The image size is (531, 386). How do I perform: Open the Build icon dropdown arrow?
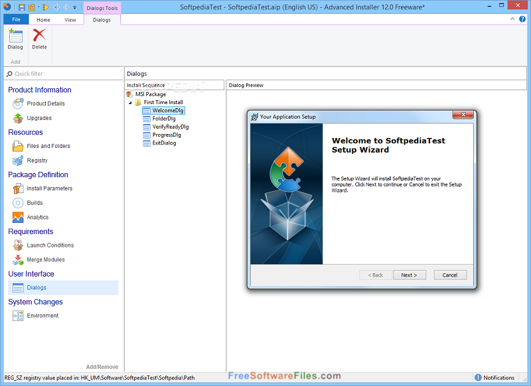[x=38, y=7]
